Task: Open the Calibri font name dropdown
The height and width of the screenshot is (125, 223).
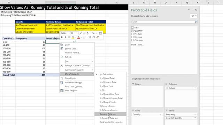Action: pos(69,33)
